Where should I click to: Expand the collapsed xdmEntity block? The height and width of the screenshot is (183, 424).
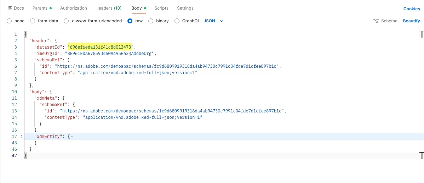click(x=21, y=137)
